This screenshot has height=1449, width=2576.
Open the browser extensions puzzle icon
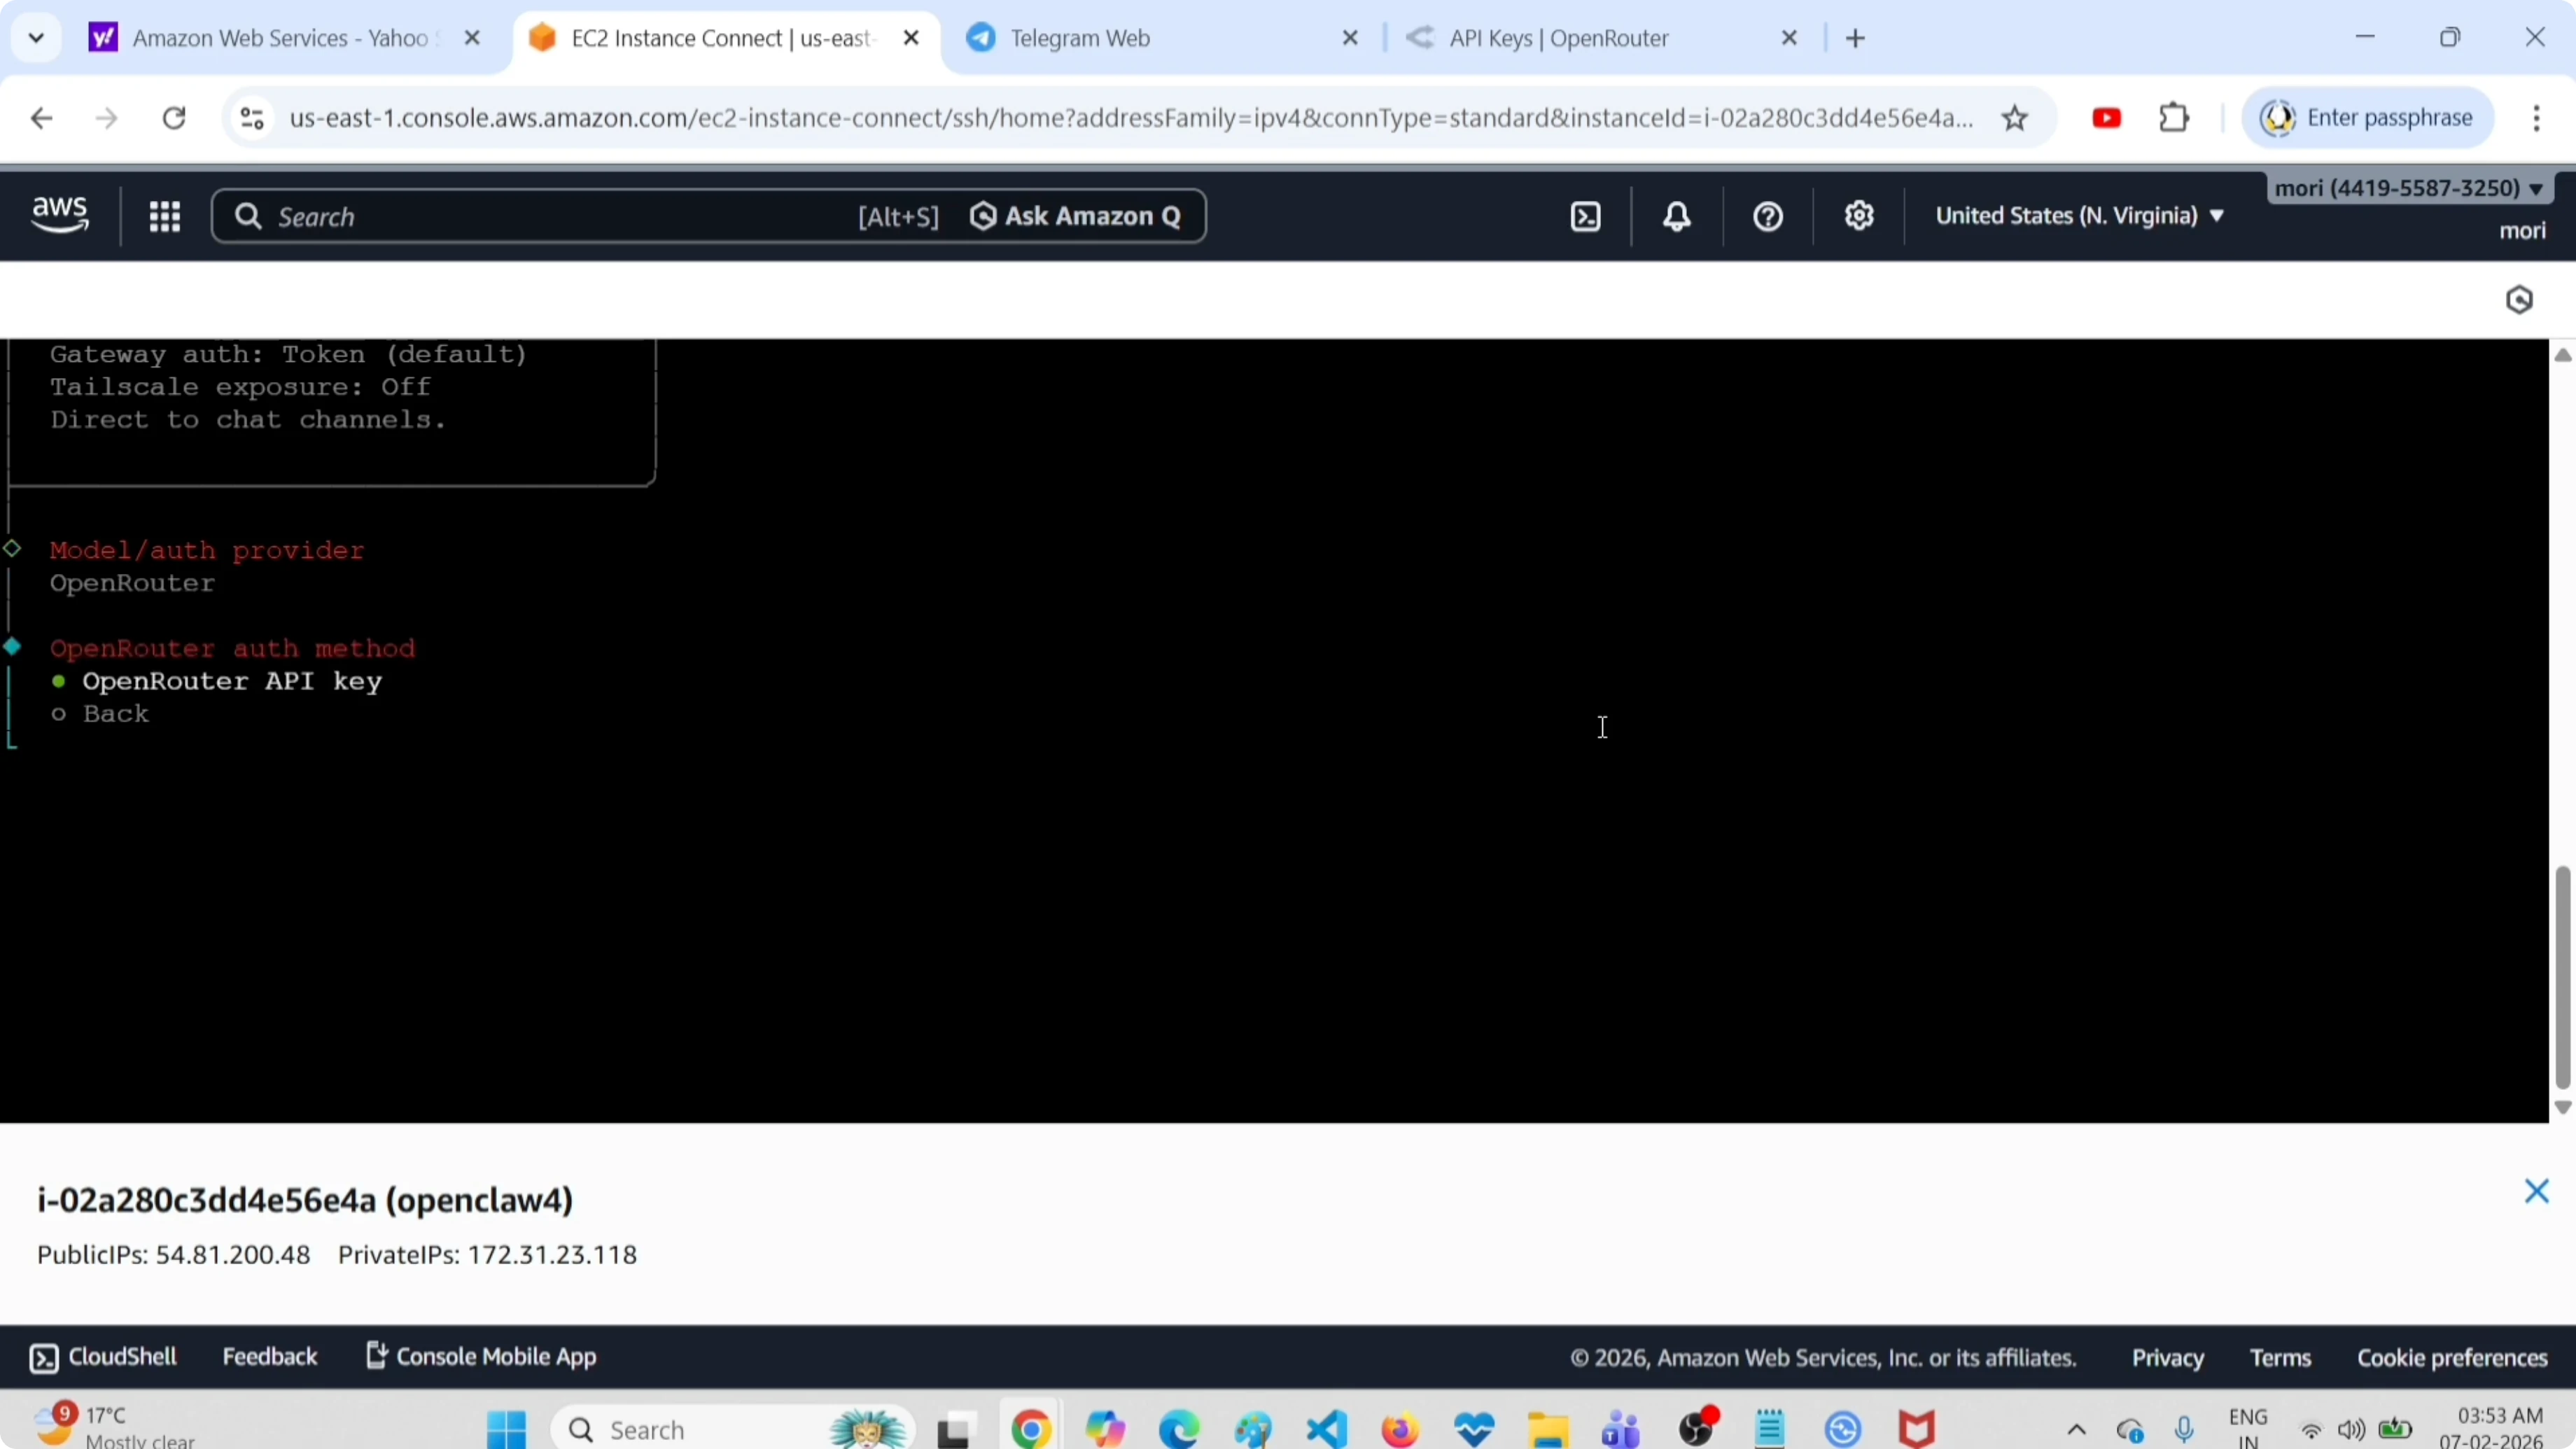coord(2174,118)
